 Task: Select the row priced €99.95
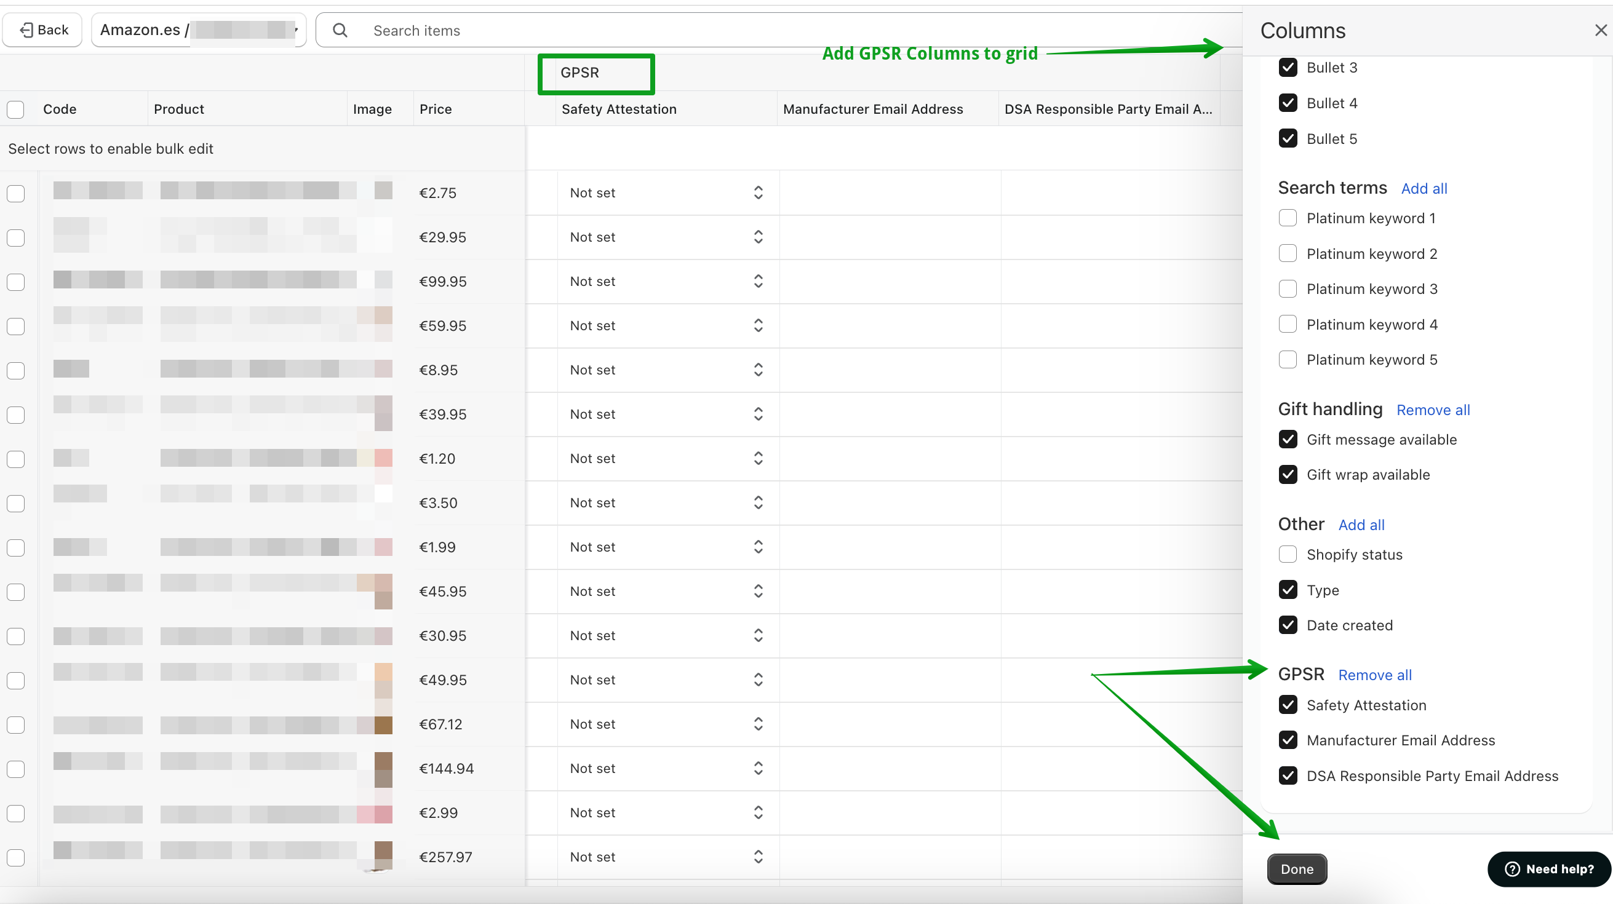coord(15,282)
